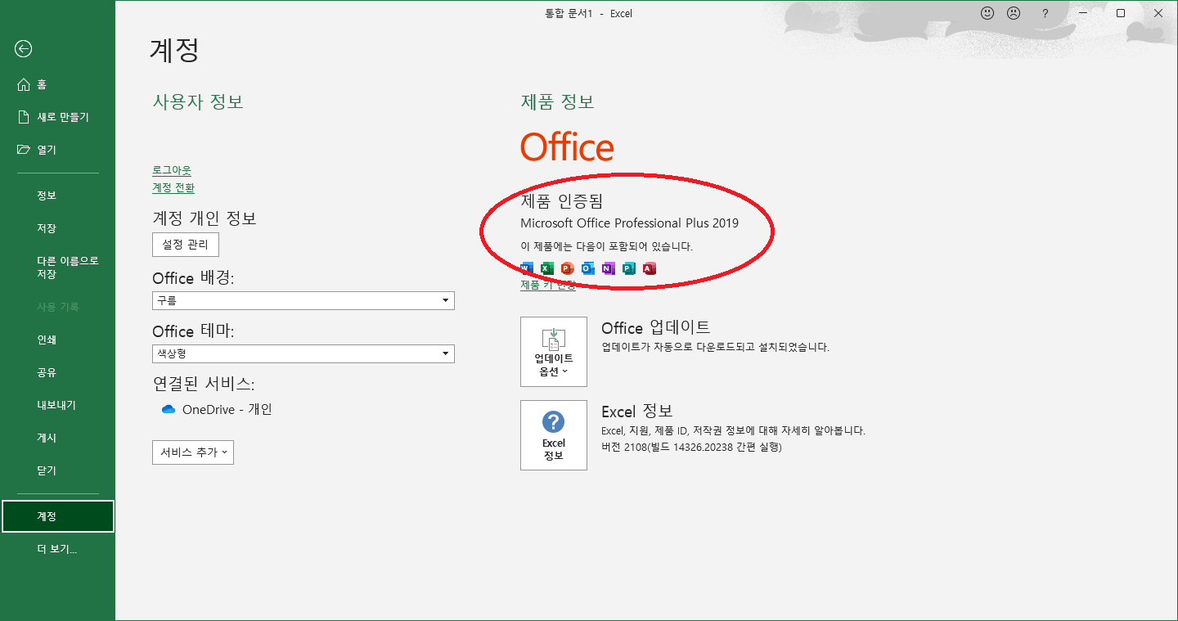
Task: Open 더 보기... in the sidebar
Action: [x=57, y=549]
